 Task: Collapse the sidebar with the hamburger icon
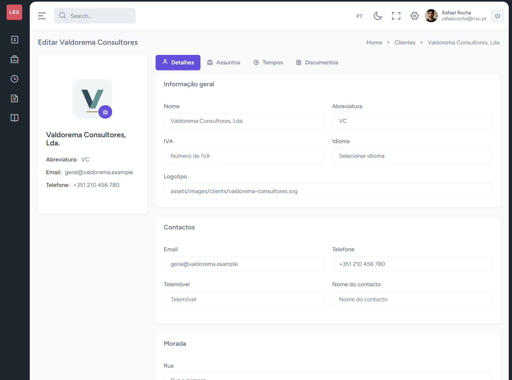[42, 16]
